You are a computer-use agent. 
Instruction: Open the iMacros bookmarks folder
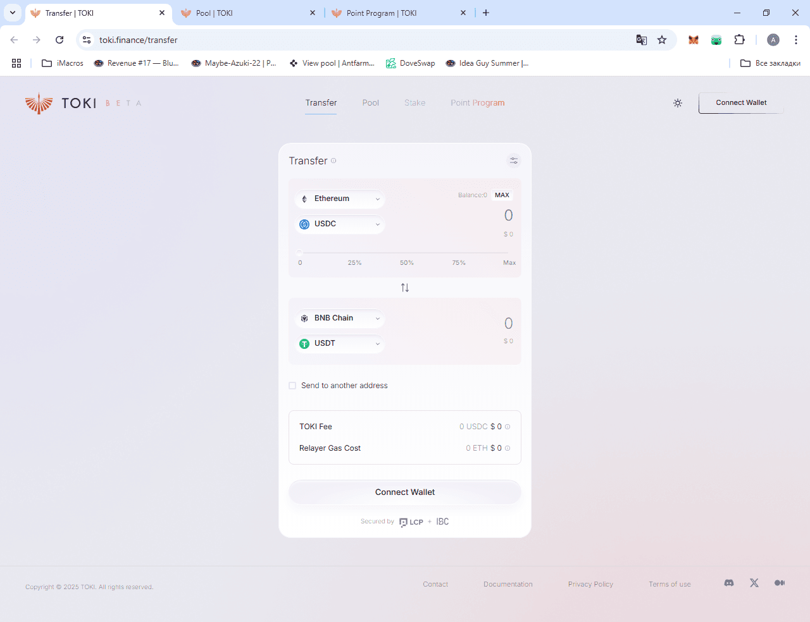(63, 63)
